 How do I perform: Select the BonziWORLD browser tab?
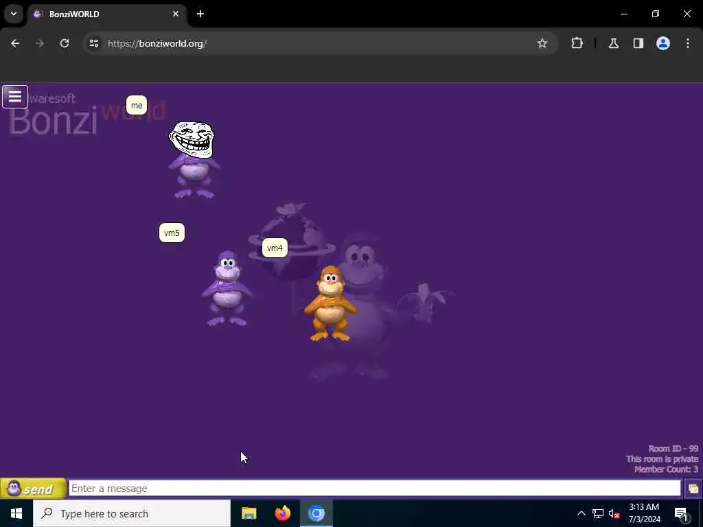tap(106, 14)
